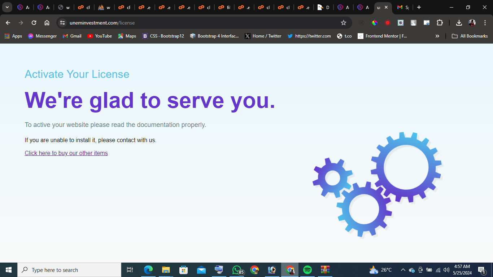Viewport: 493px width, 277px height.
Task: Click the 'buy our other items' link
Action: click(x=66, y=153)
